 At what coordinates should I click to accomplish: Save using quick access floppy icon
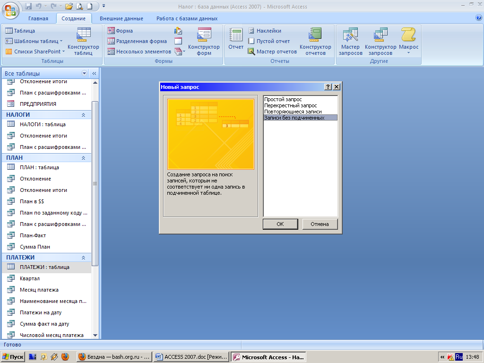pos(28,6)
